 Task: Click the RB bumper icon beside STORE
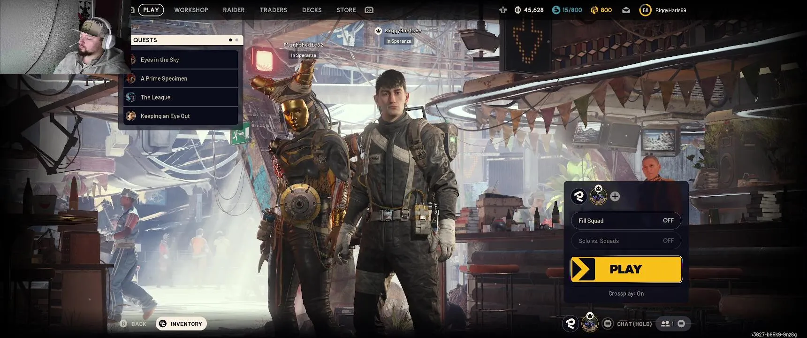pyautogui.click(x=369, y=10)
